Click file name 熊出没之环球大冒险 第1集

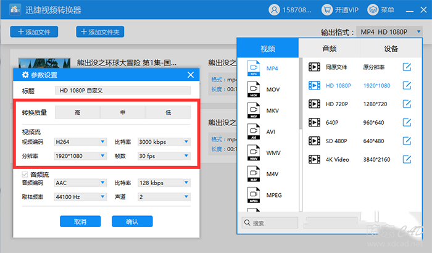(x=127, y=63)
